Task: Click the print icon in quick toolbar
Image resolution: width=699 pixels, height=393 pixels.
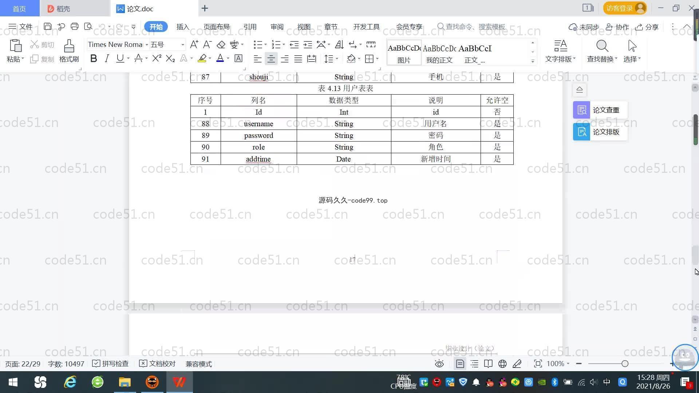Action: 75,27
